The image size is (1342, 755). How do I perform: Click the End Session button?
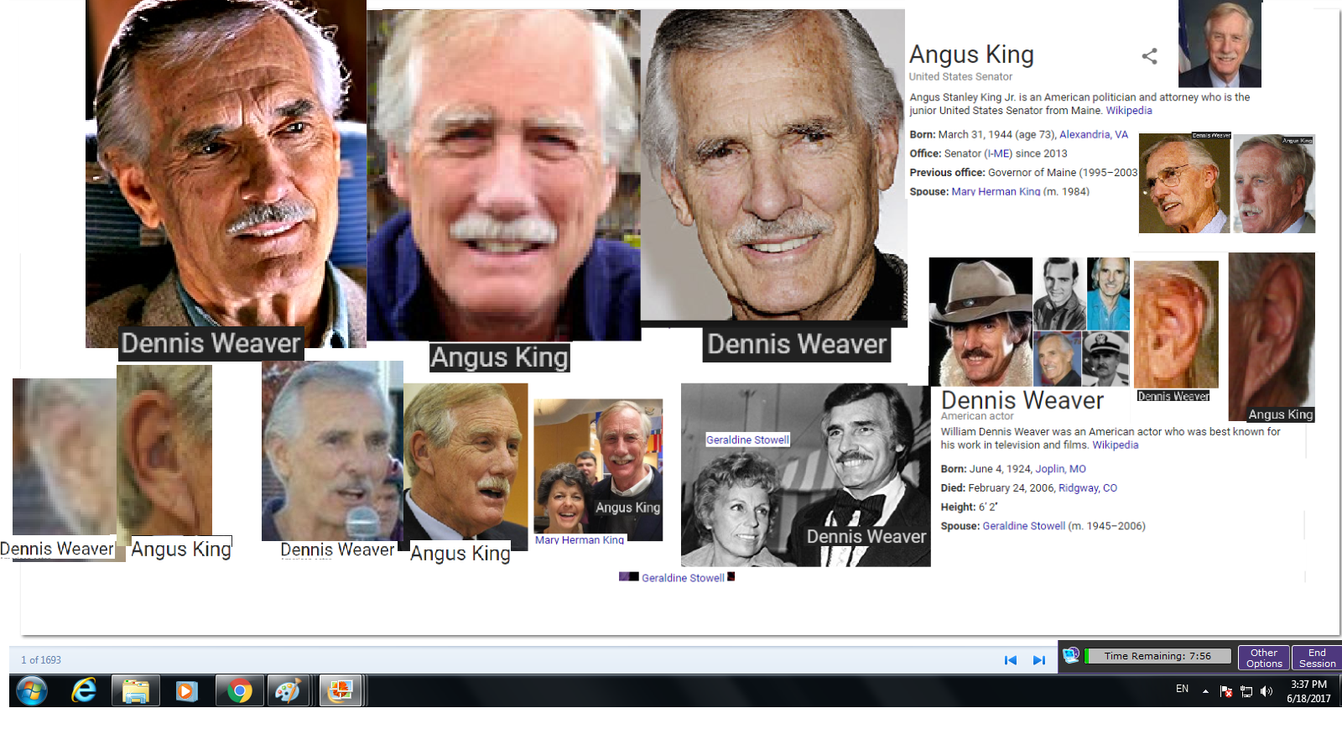pyautogui.click(x=1317, y=658)
